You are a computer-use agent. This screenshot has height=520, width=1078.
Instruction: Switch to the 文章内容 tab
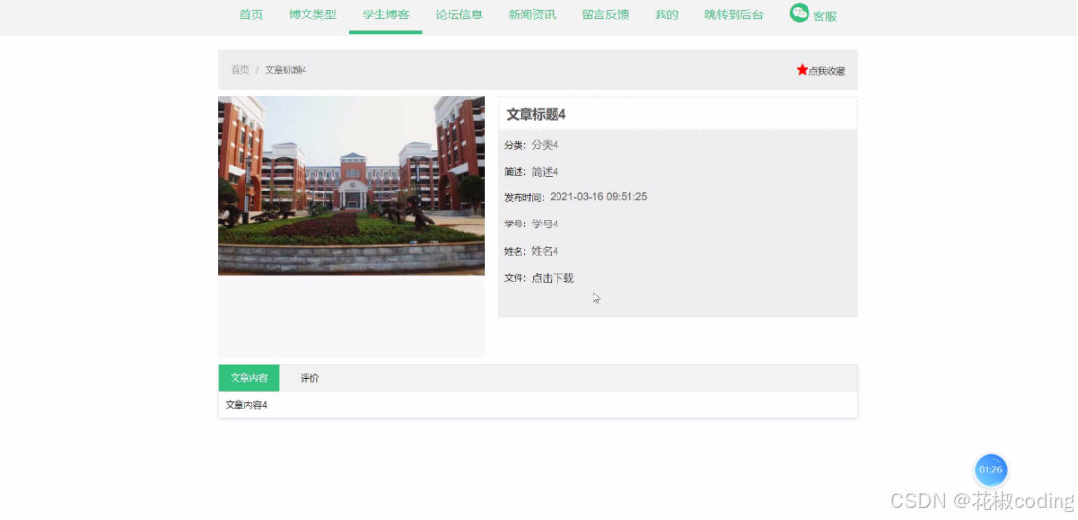coord(249,378)
